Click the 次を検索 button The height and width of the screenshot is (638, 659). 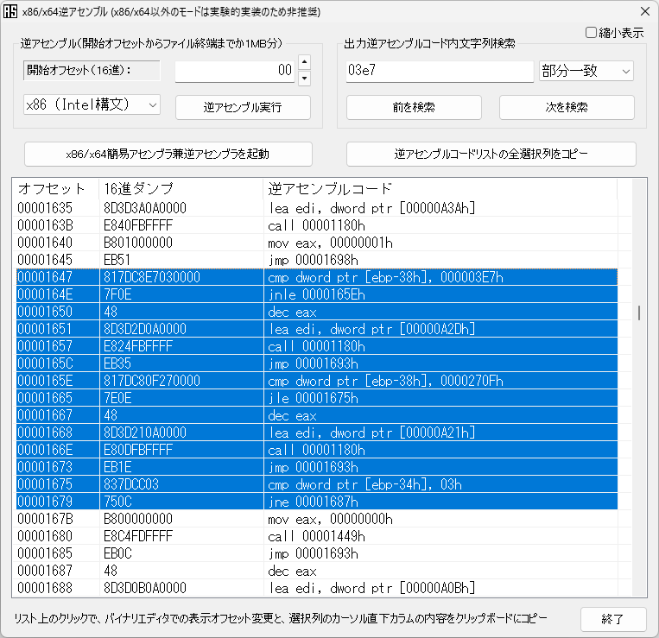point(567,107)
